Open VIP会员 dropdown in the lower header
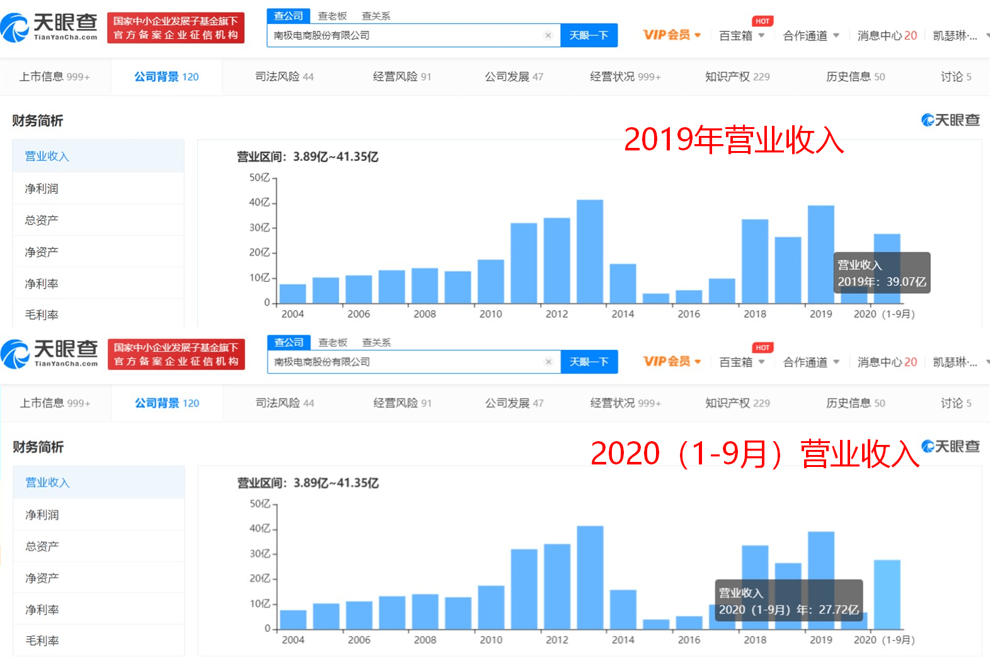The width and height of the screenshot is (990, 657). (x=672, y=362)
